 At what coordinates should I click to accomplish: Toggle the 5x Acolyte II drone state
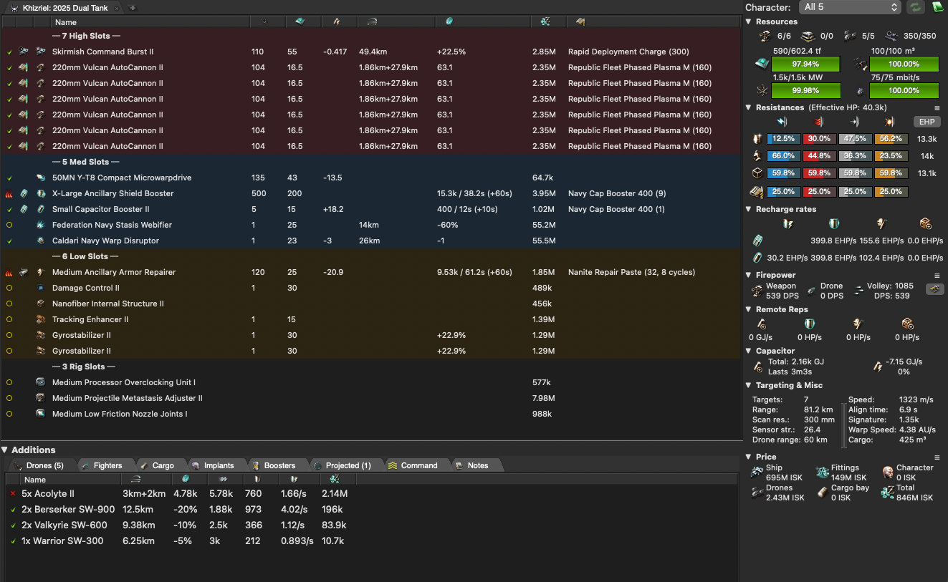click(13, 494)
